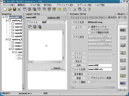Viewport: 129px width, 96px height.
Task: Click the ファイル名称 field containing newwin000.win
Action: (x=100, y=69)
